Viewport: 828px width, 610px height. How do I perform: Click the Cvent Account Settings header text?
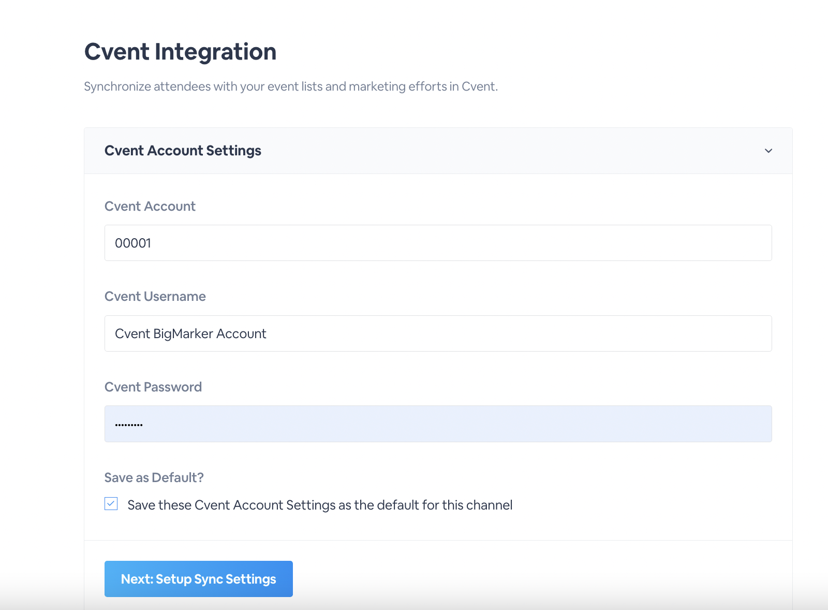(x=183, y=151)
